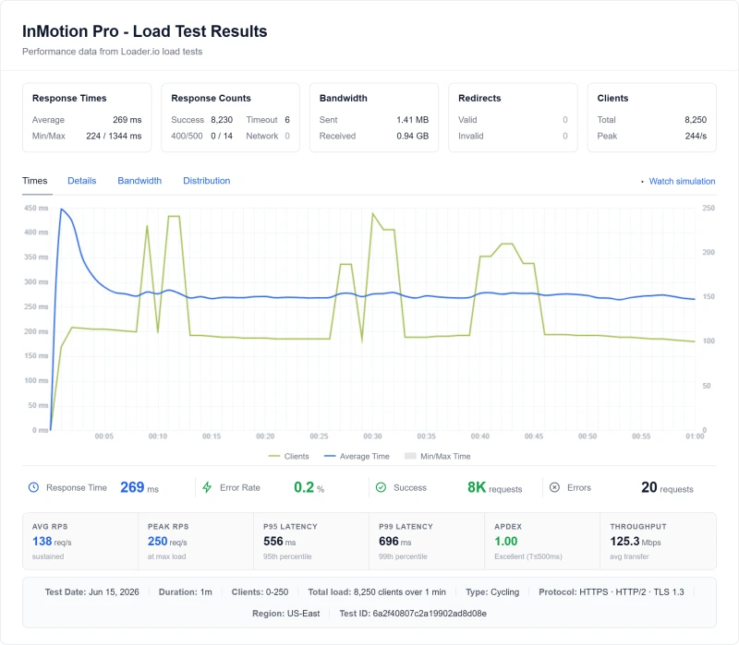
Task: Click the Average value 269 ms
Action: [x=127, y=120]
